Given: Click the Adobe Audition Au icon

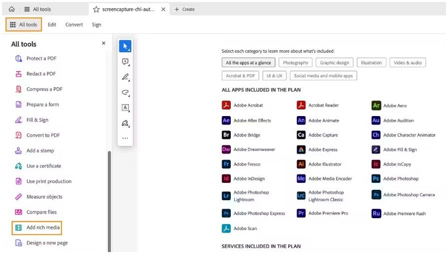Looking at the screenshot, I should 376,120.
